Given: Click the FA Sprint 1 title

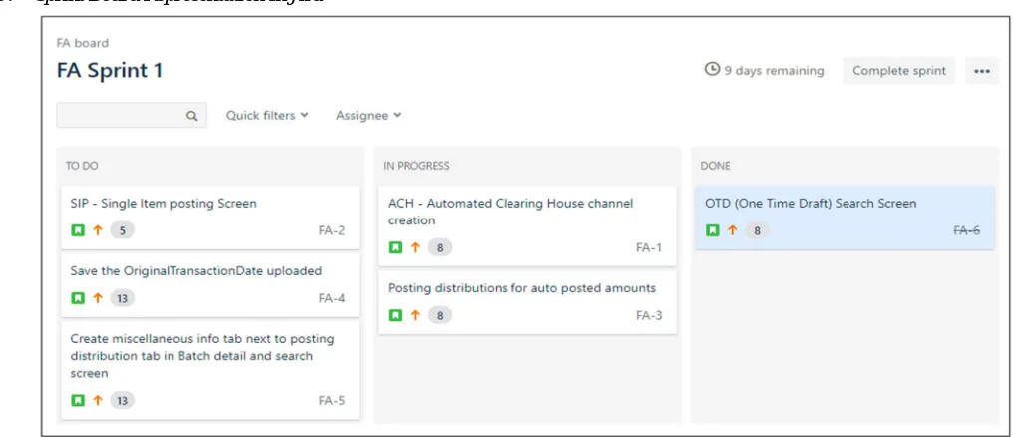Looking at the screenshot, I should (x=110, y=70).
